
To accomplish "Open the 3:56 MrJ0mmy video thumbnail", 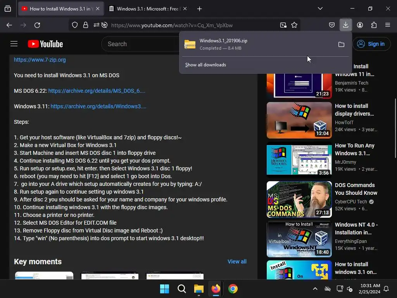I will click(x=299, y=160).
